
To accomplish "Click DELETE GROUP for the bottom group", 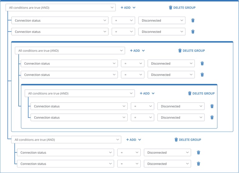I will pos(188,140).
